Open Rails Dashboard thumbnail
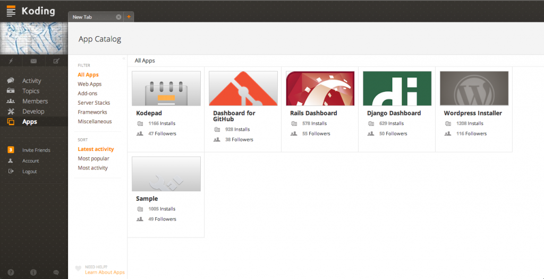Viewport: 544px width, 279px height. pos(320,89)
